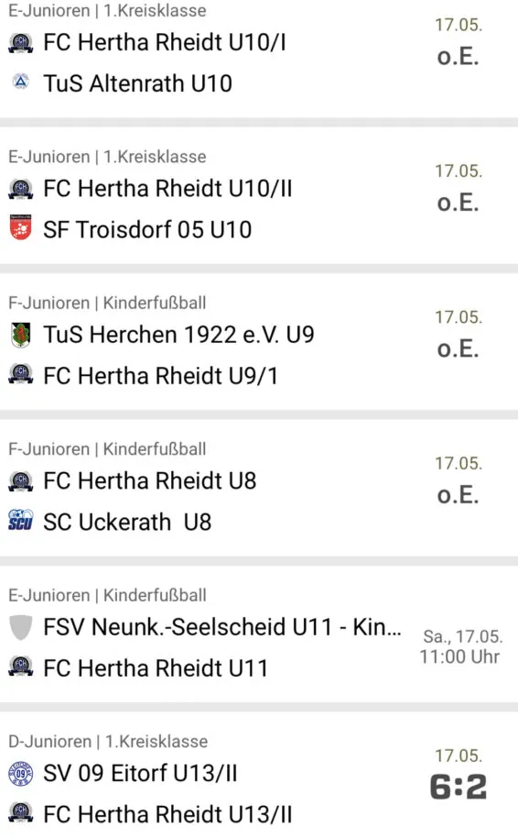Open team TuS Herchen 1922 e.V. U9
Viewport: 518px width, 838px height.
point(178,335)
